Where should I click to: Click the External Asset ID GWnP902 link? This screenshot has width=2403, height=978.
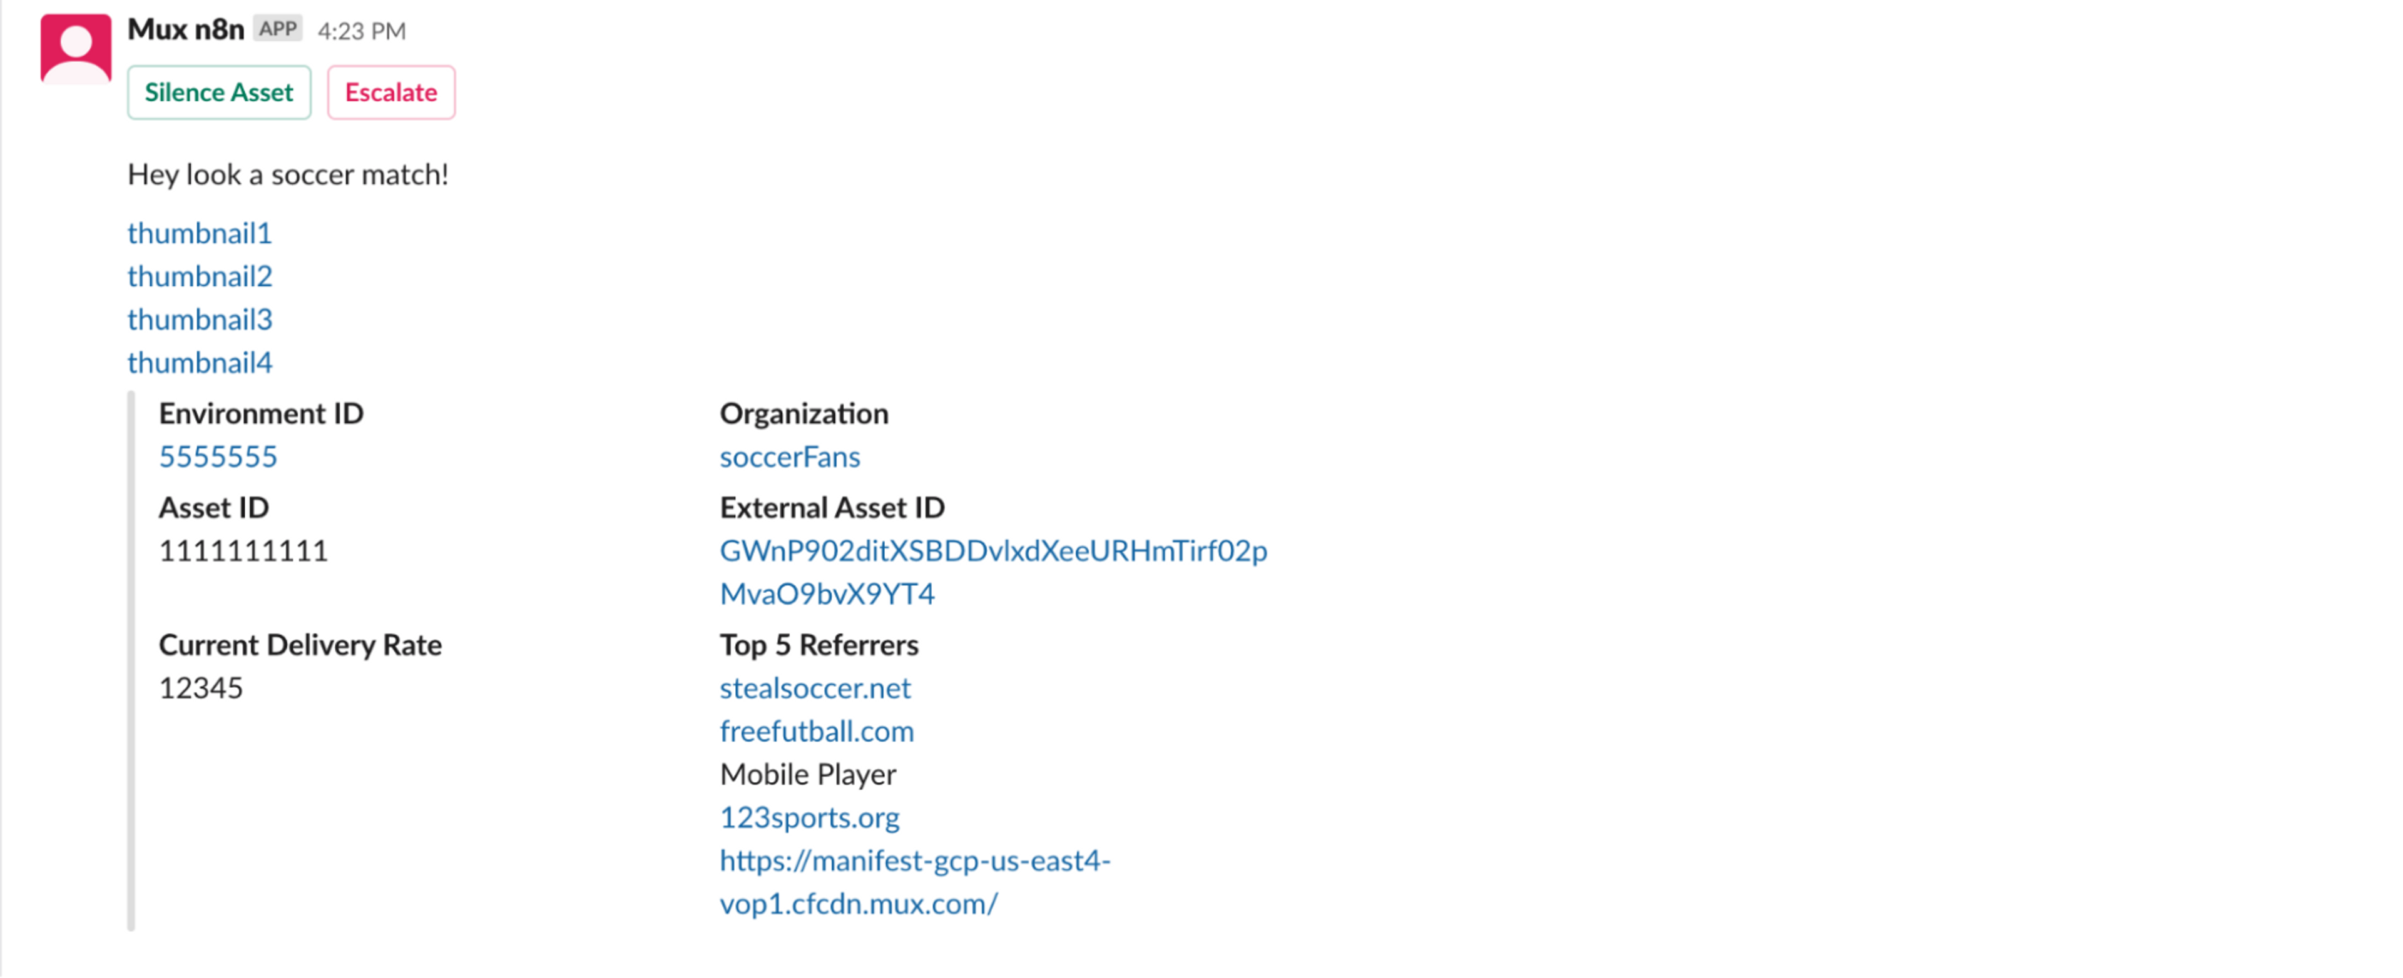point(994,572)
